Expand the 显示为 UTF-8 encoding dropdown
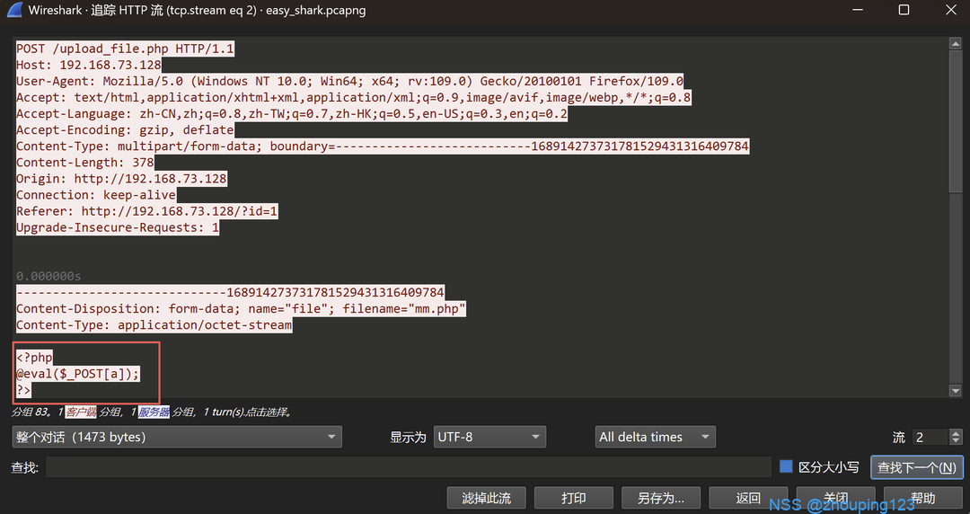 click(x=489, y=437)
